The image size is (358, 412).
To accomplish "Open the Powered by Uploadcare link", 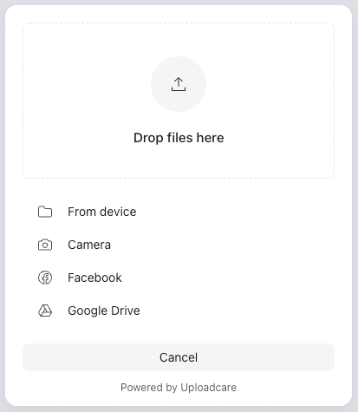I will point(179,388).
